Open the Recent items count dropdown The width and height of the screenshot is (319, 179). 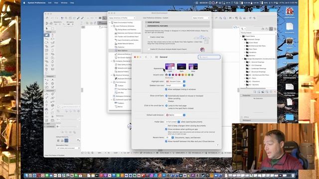(169, 138)
